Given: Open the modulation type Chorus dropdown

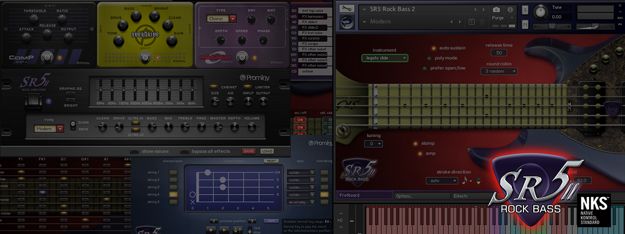Looking at the screenshot, I should pos(222,18).
